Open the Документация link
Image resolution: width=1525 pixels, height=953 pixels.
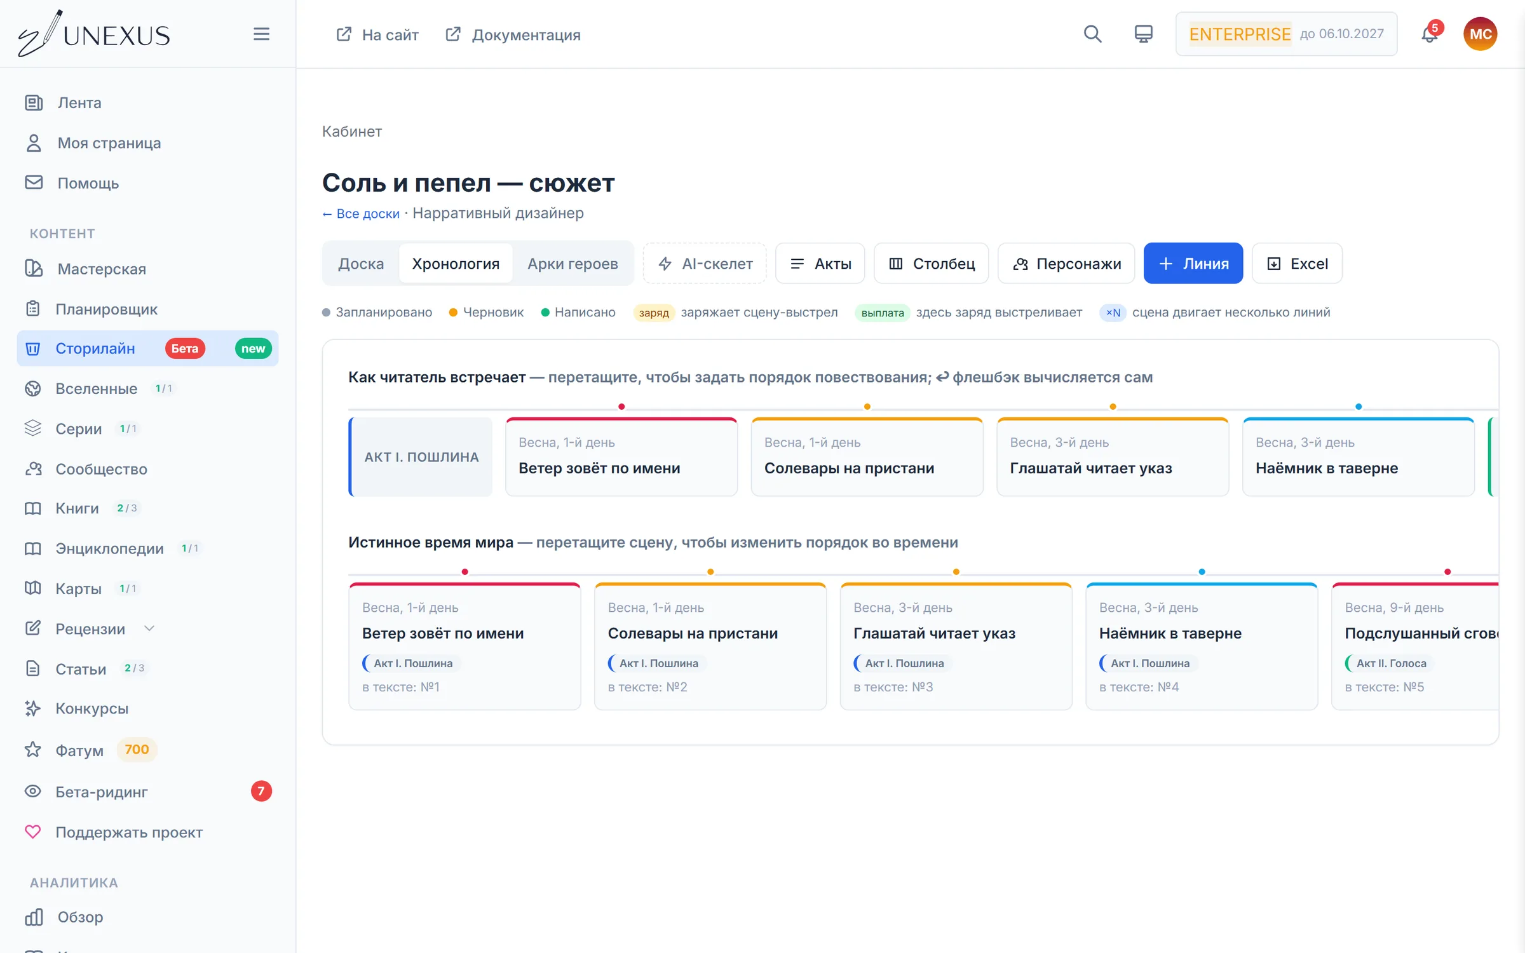click(x=513, y=34)
